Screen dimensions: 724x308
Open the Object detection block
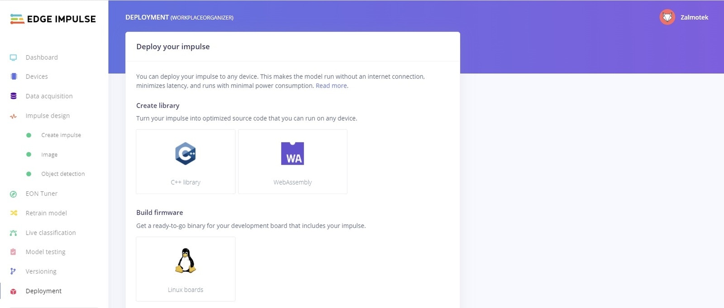tap(63, 174)
